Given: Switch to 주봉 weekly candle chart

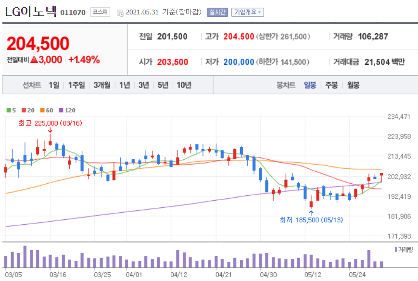Looking at the screenshot, I should 331,85.
